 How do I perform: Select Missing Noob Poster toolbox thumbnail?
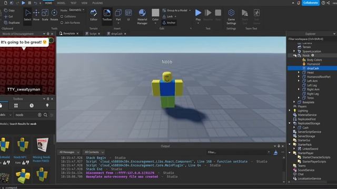click(x=42, y=145)
